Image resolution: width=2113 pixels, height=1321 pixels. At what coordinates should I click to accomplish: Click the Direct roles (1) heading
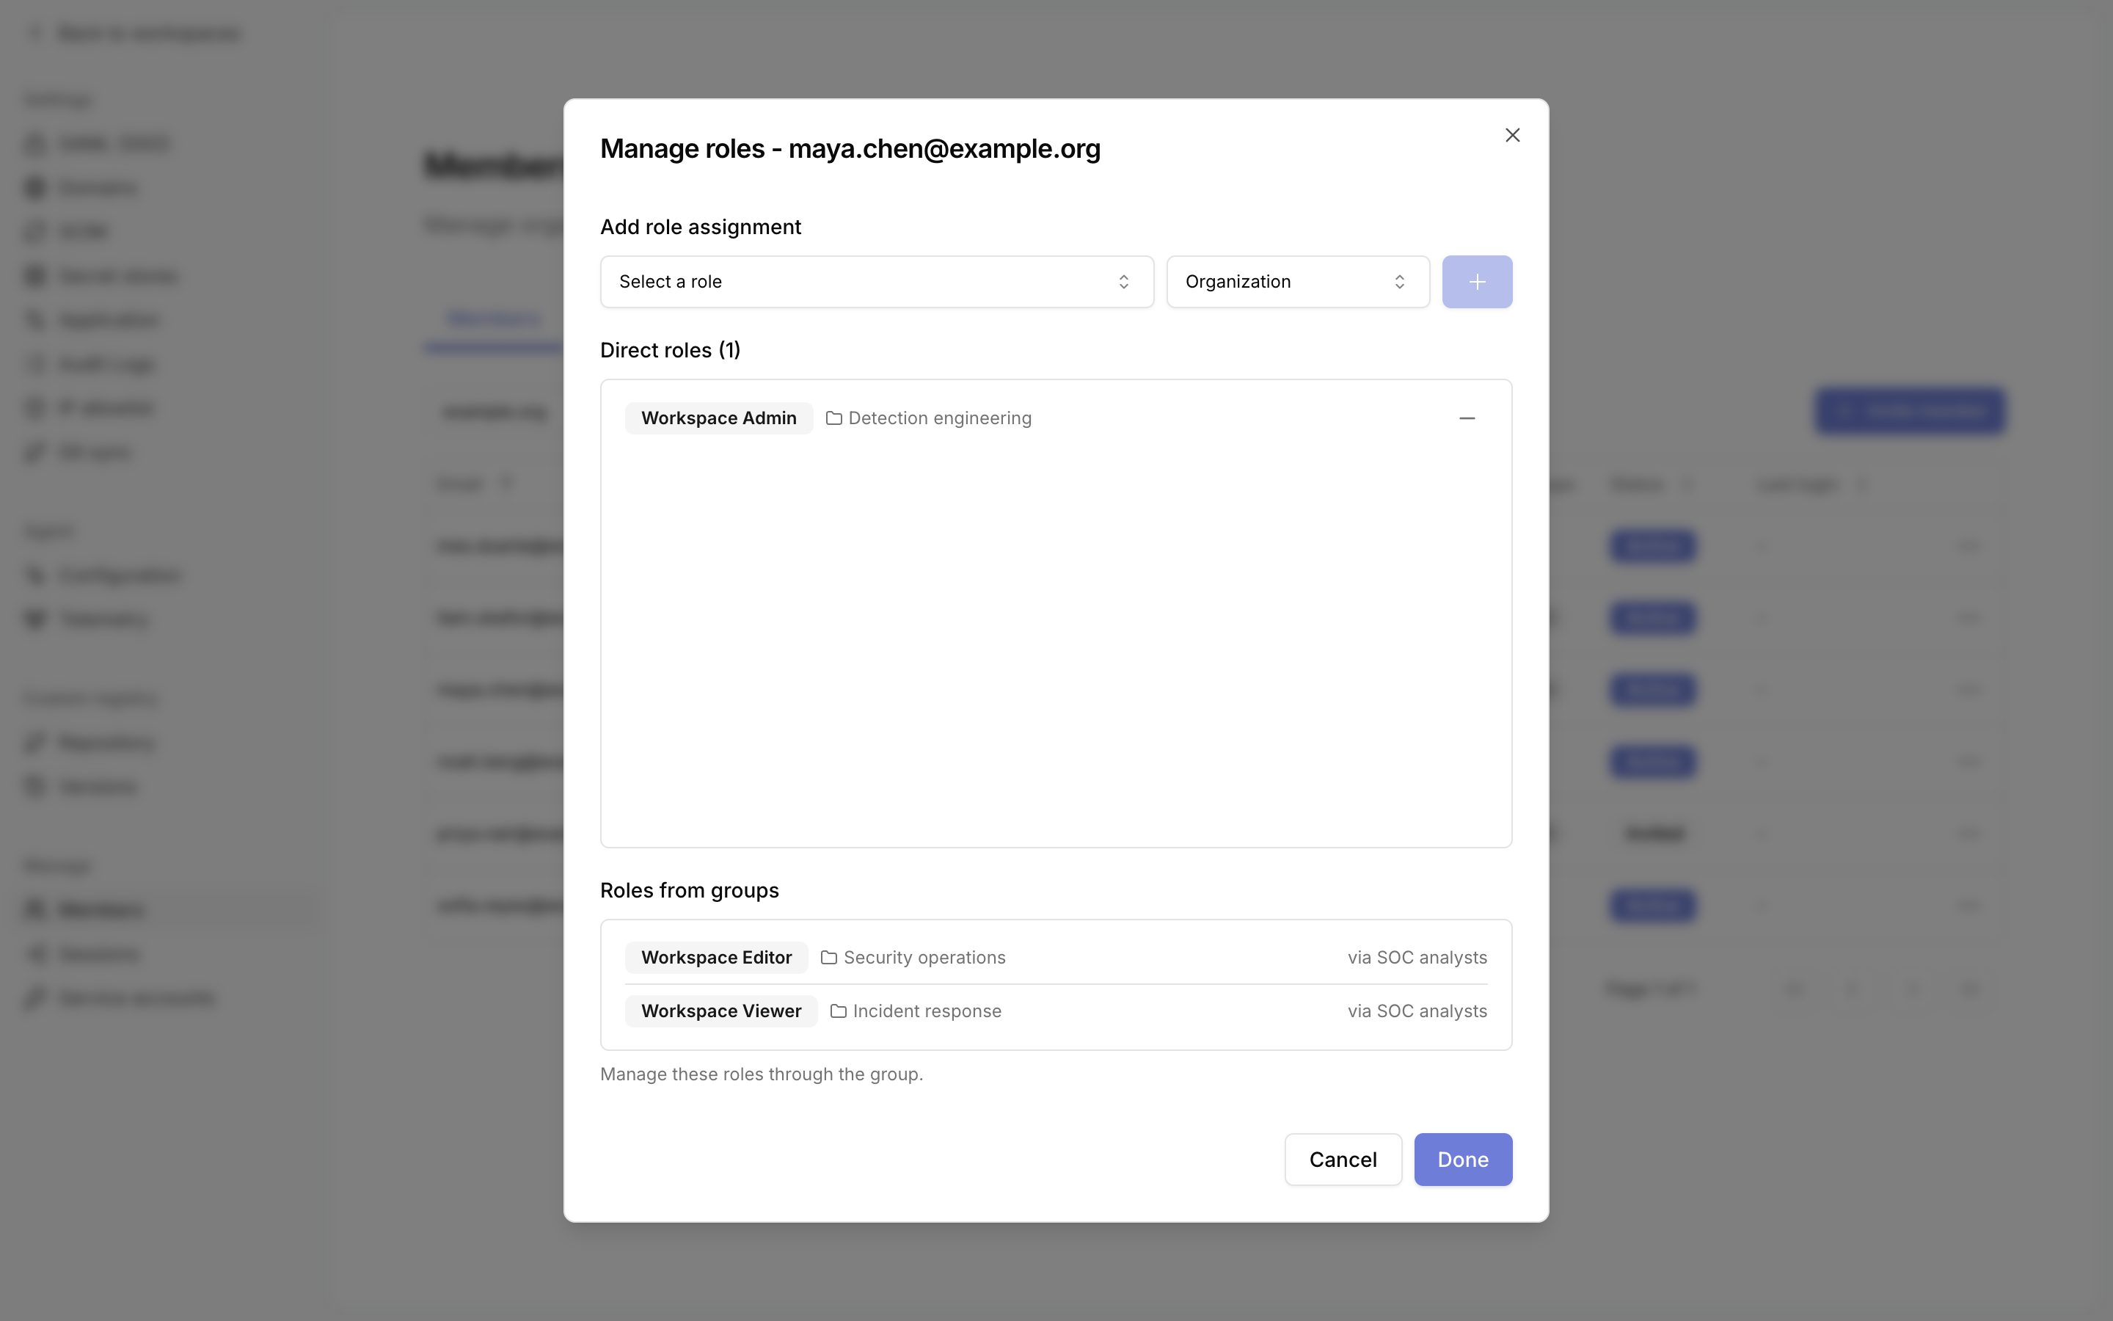pos(671,350)
